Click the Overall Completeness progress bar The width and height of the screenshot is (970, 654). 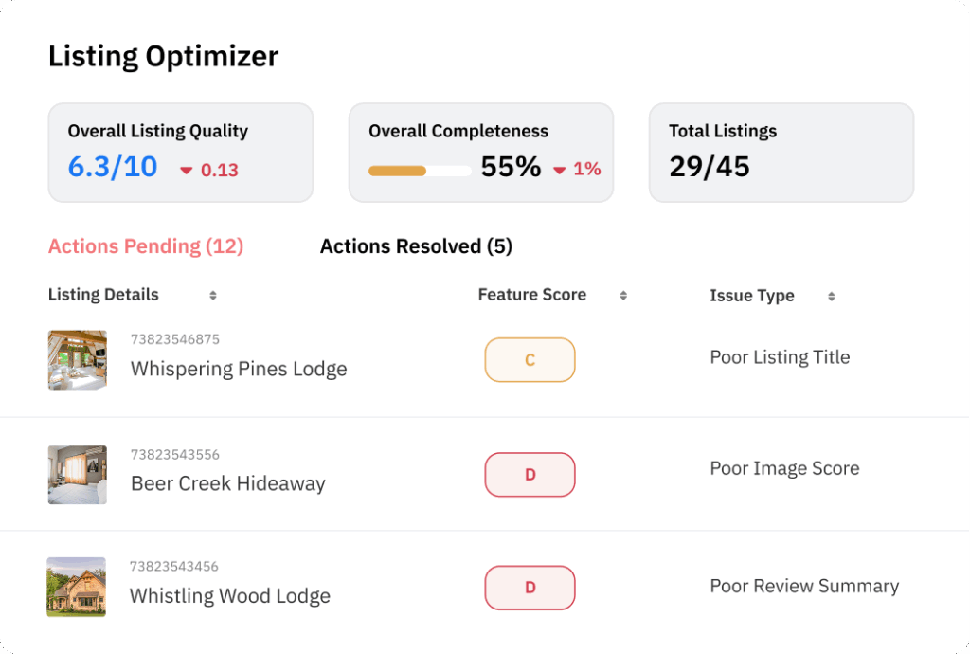point(417,172)
